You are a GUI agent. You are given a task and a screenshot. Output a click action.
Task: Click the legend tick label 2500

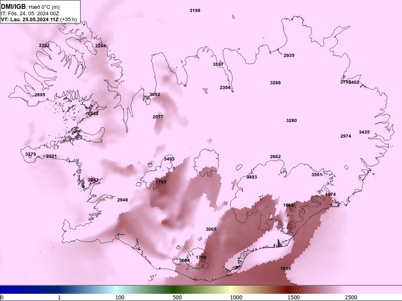click(351, 297)
